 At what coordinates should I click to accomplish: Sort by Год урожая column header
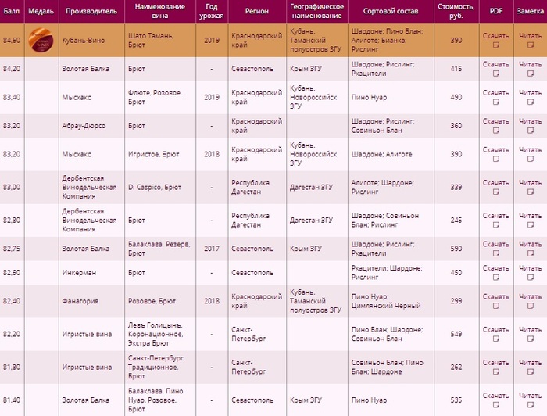click(x=212, y=11)
